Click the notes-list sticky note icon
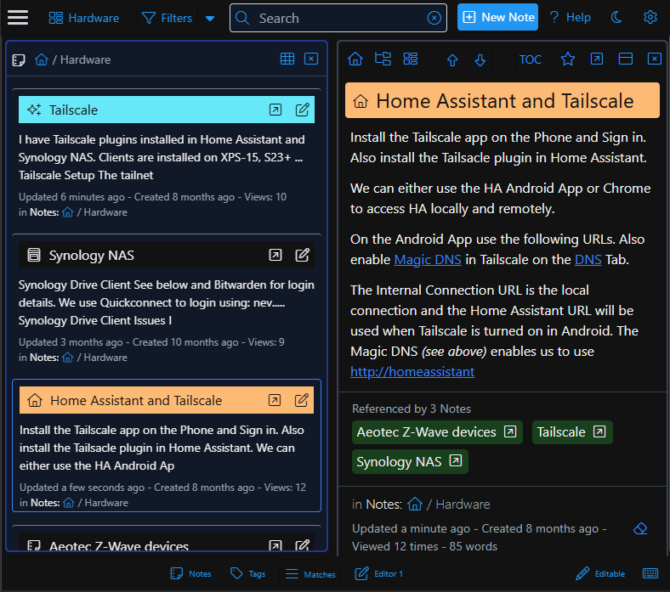This screenshot has height=592, width=670. [x=19, y=59]
